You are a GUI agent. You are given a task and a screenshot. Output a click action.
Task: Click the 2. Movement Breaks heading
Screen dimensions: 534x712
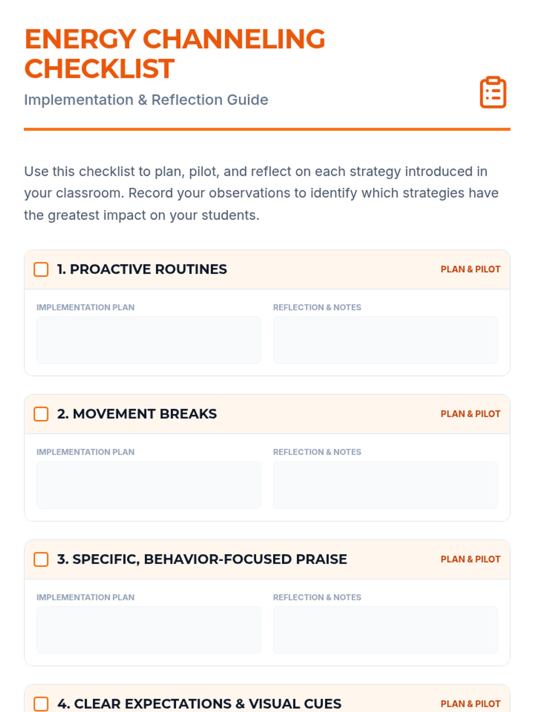click(137, 414)
